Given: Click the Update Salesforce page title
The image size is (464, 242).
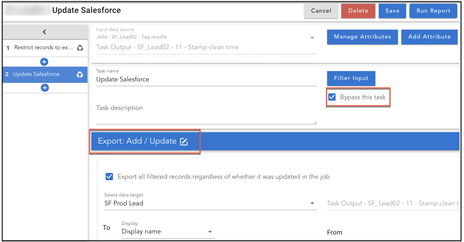Looking at the screenshot, I should [86, 10].
